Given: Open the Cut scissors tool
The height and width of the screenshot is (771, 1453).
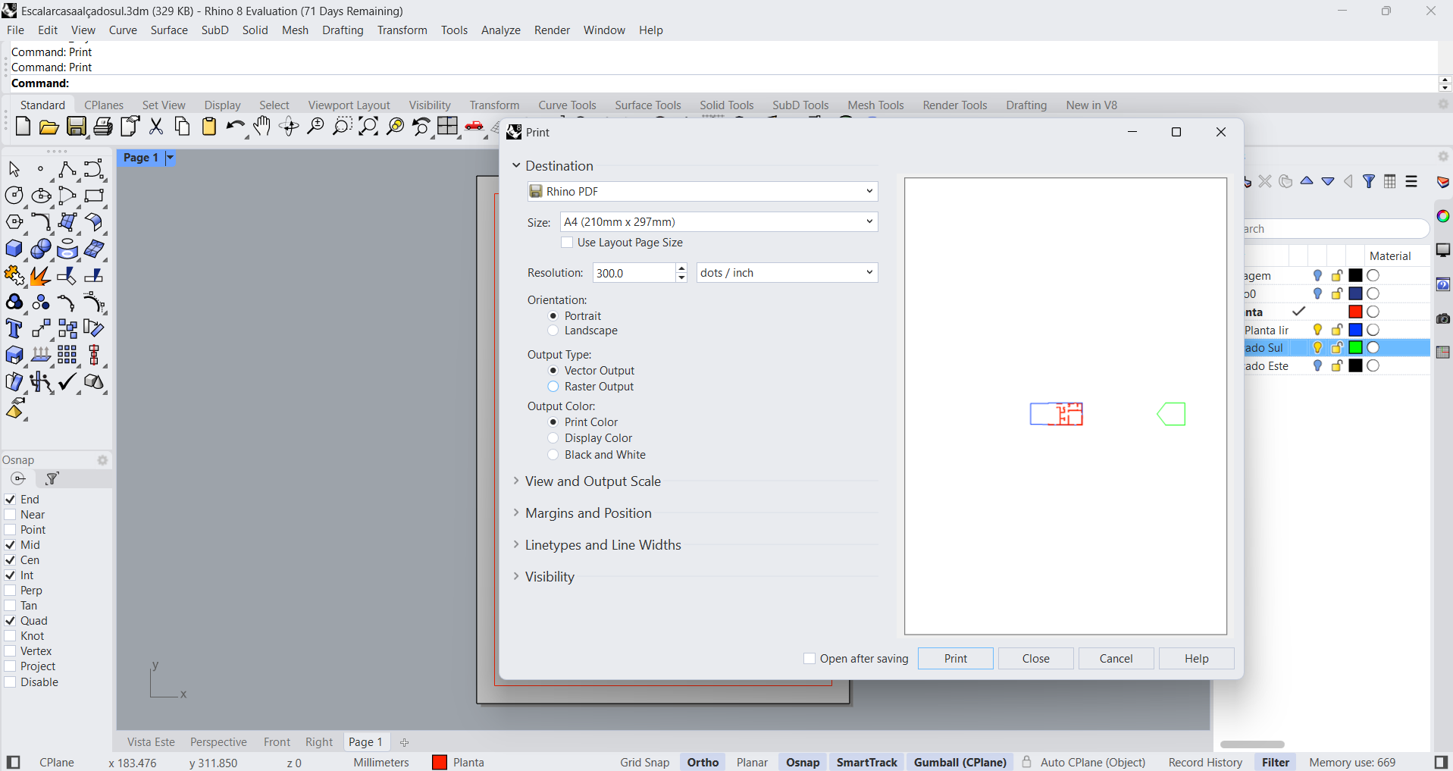Looking at the screenshot, I should (x=156, y=127).
